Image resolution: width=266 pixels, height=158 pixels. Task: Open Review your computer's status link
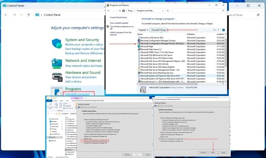click(84, 44)
